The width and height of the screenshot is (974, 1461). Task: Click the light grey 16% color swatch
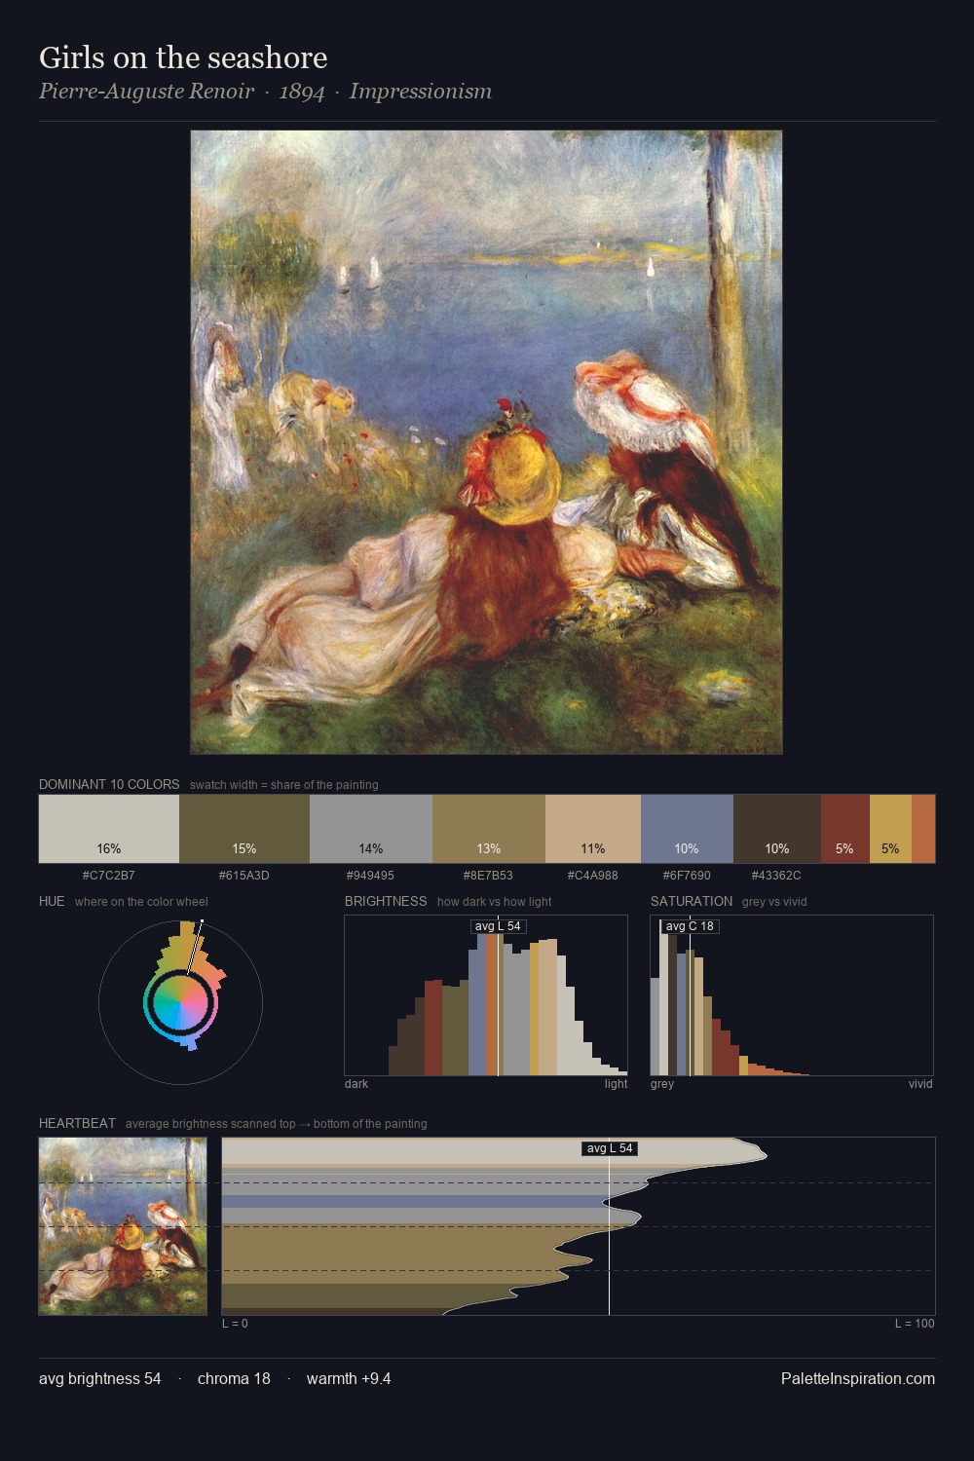(109, 829)
